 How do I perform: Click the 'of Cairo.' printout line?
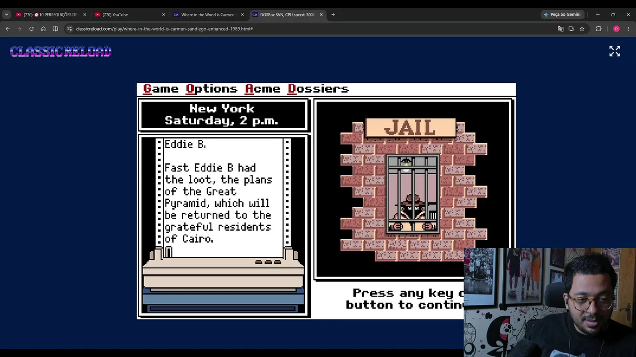pos(189,239)
